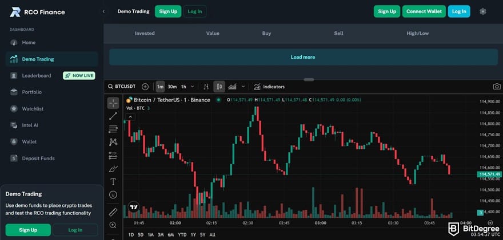The height and width of the screenshot is (240, 503).
Task: Set chart range to All
Action: click(x=212, y=234)
